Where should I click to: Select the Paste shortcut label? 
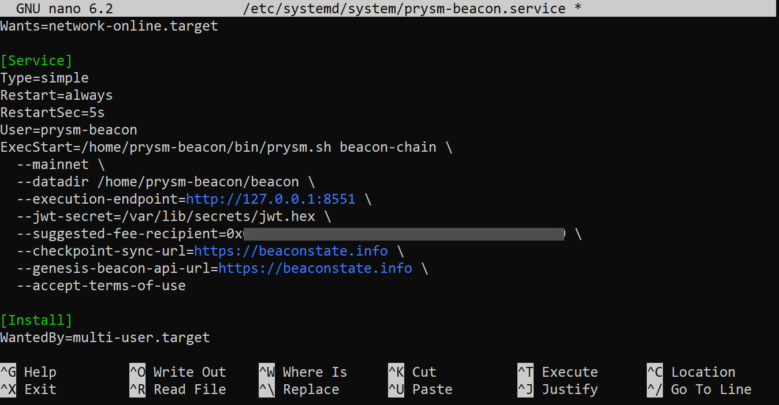tap(432, 389)
